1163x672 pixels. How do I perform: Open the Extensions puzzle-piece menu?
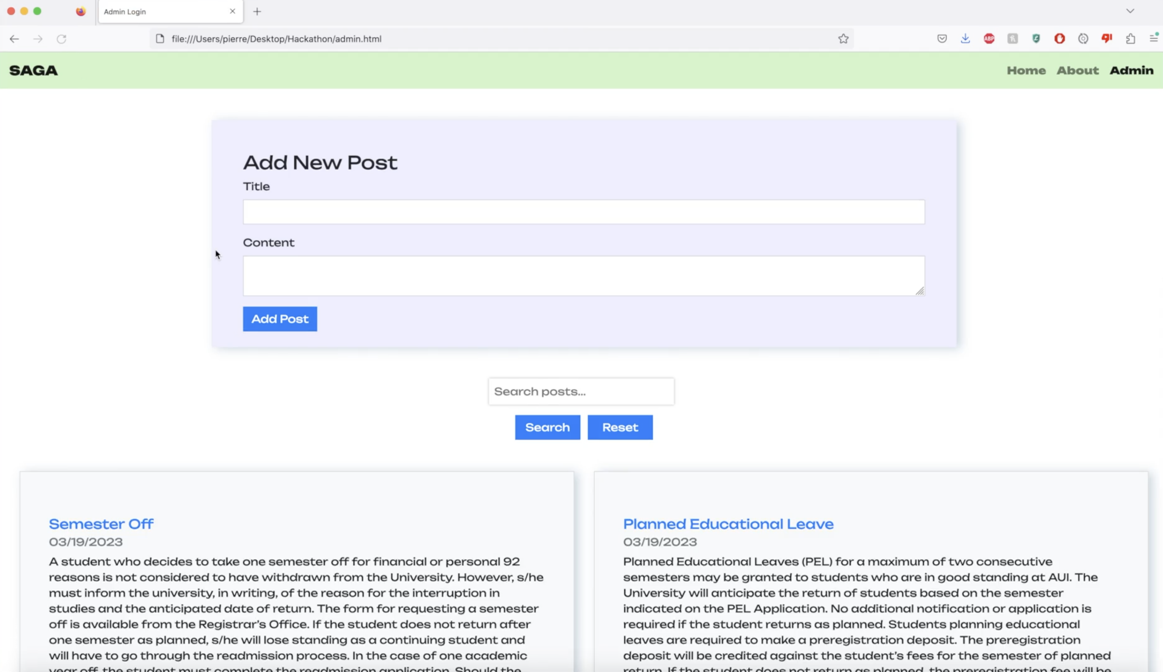[1130, 39]
